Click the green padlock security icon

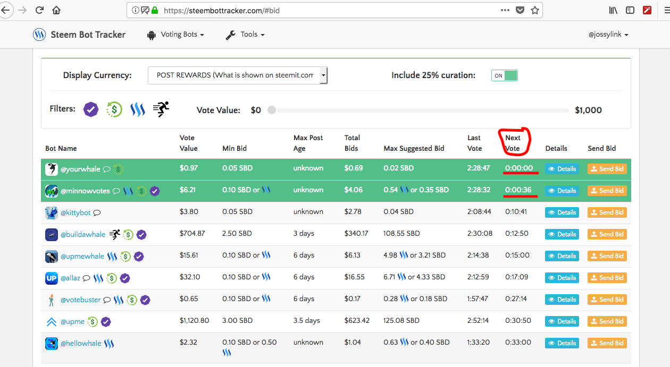tap(155, 10)
